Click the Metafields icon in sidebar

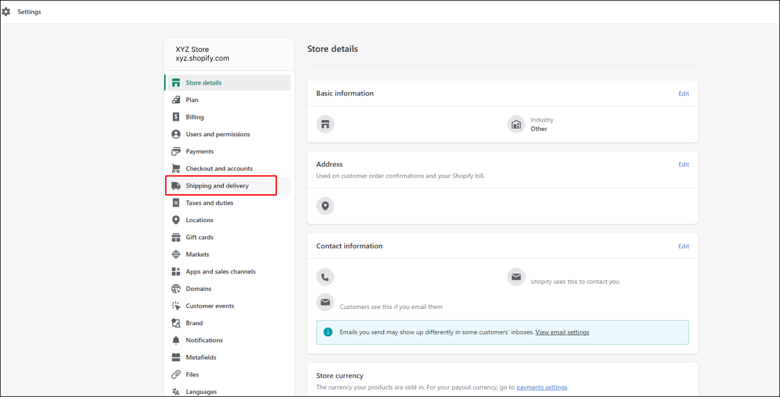[x=176, y=357]
